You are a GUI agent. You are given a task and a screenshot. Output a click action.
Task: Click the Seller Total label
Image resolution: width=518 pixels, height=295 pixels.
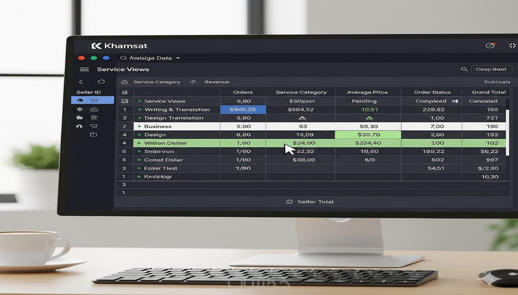click(x=315, y=202)
